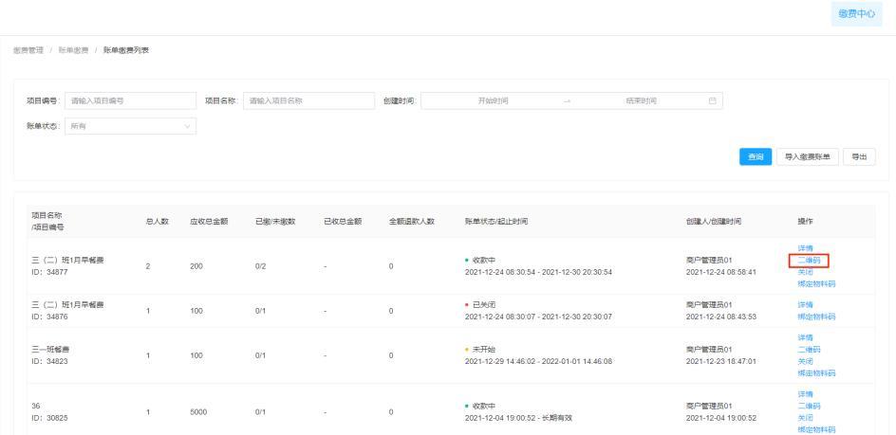Click the 创建人/创建时间 column header
This screenshot has height=435, width=896.
point(713,222)
